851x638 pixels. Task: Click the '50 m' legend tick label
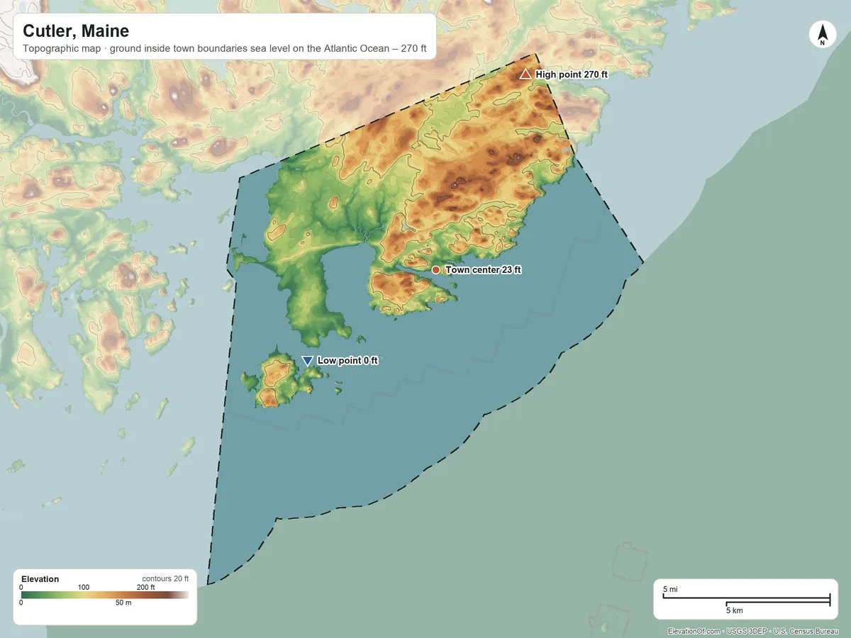(123, 603)
